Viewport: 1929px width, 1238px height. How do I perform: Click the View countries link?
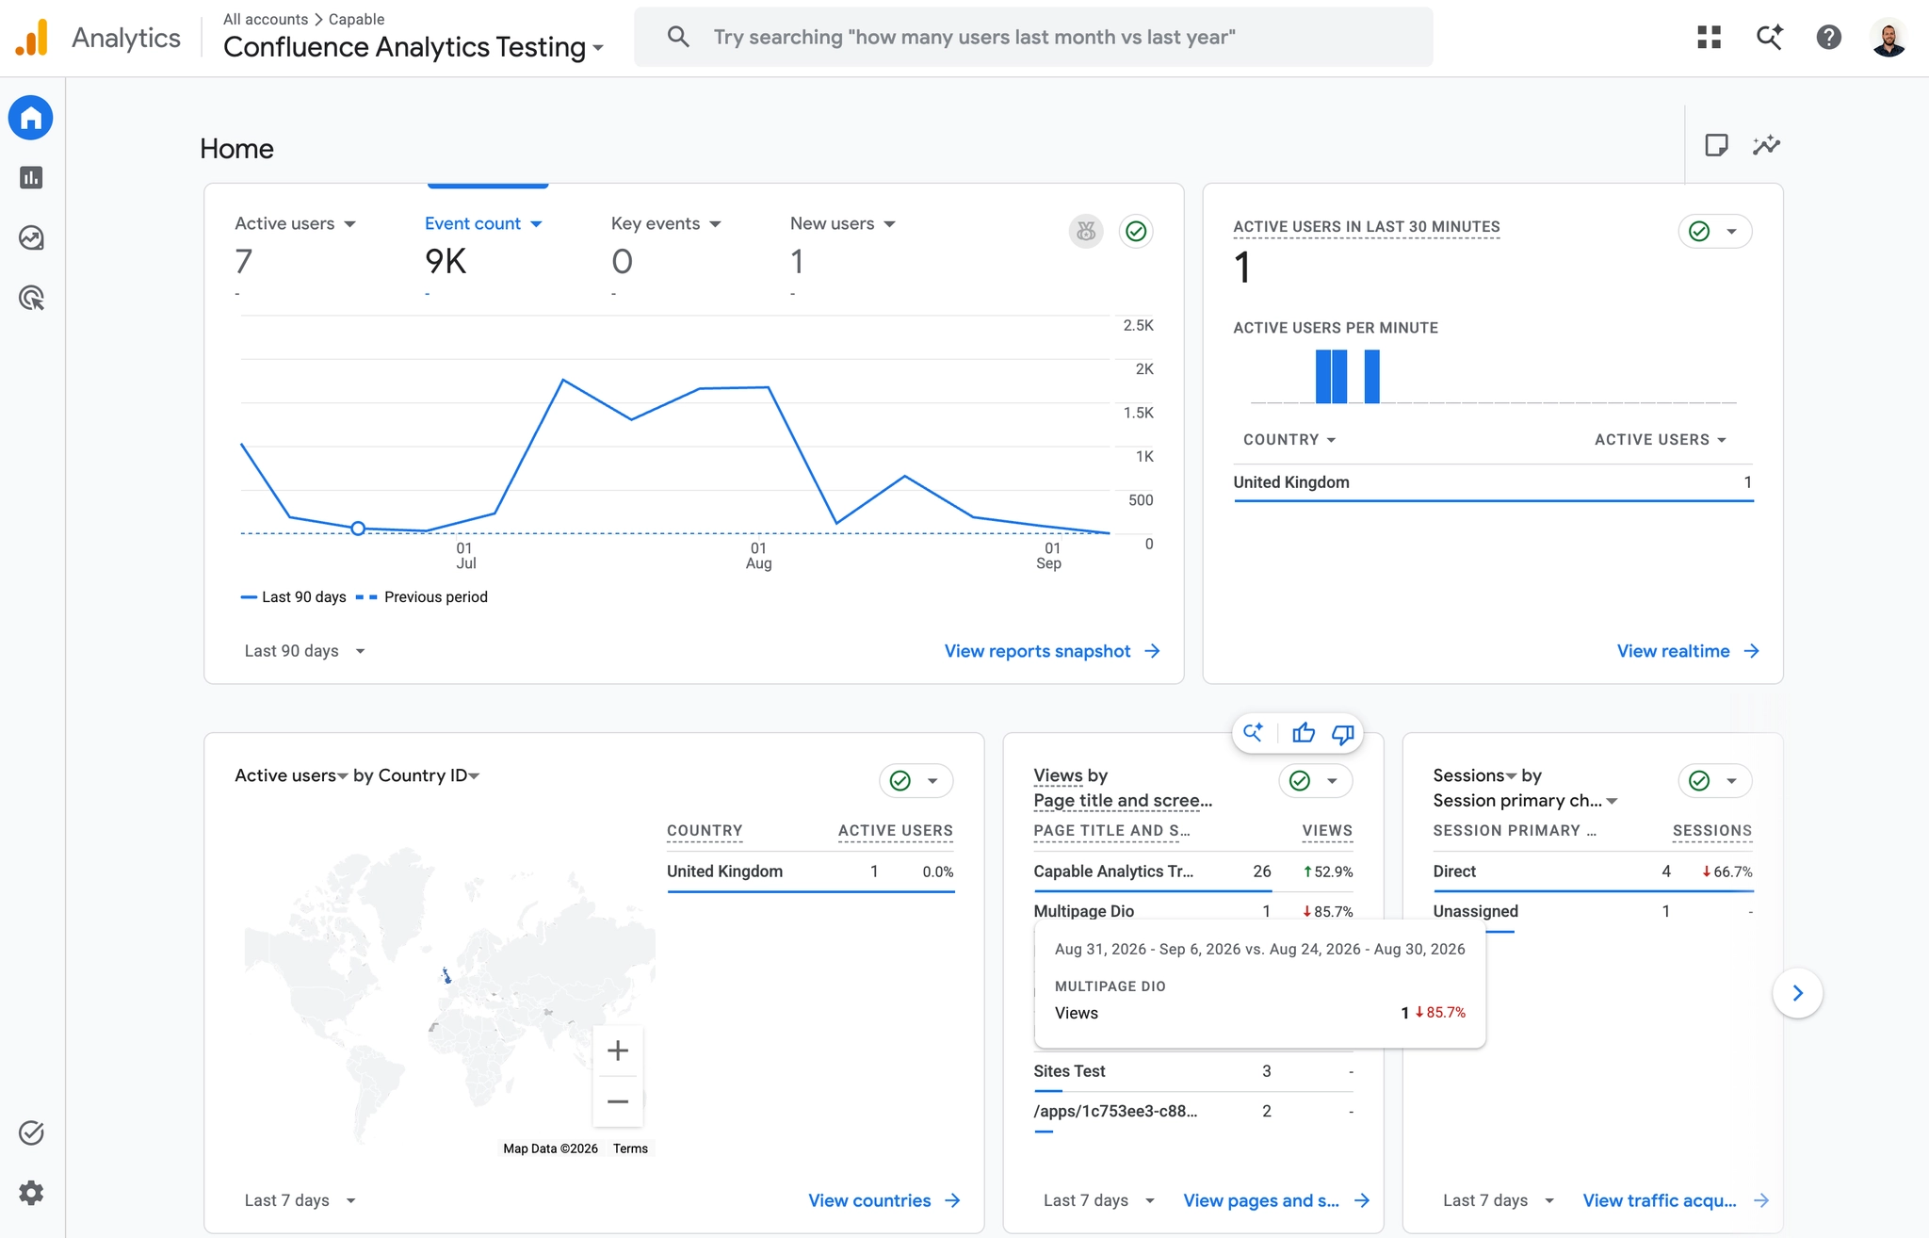click(x=884, y=1200)
